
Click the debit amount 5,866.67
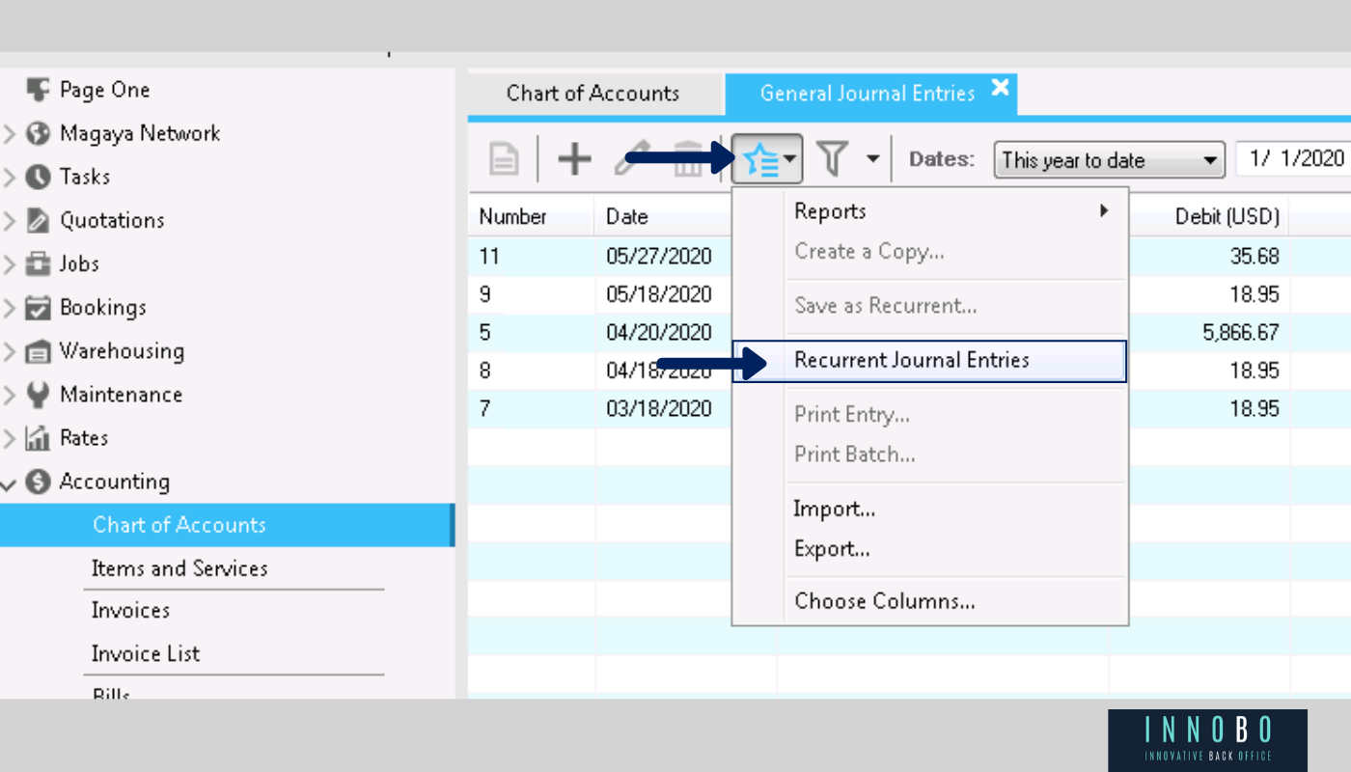tap(1240, 333)
